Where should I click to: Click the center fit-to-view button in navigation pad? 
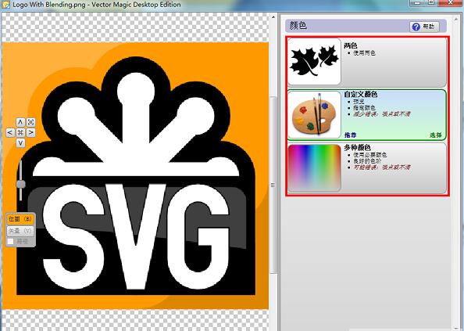click(x=20, y=132)
